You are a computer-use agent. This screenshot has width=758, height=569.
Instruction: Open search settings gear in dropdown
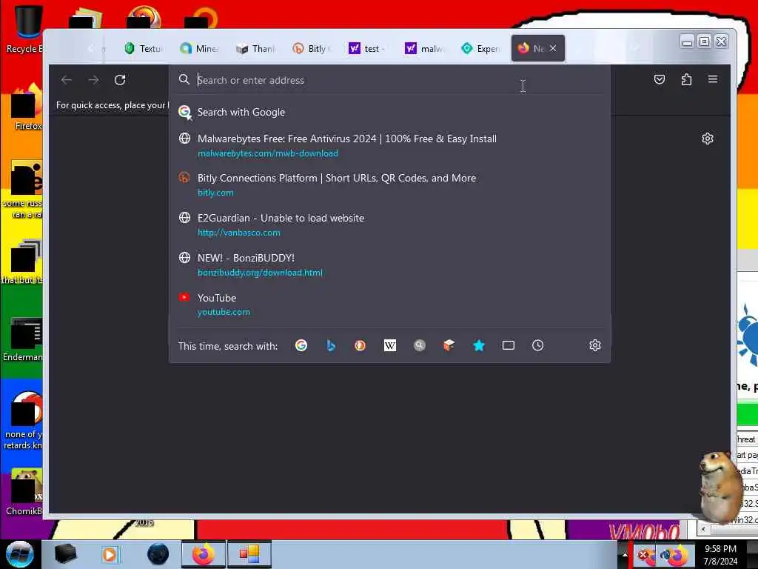click(594, 345)
